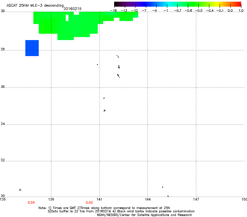Click the longitude axis label "141"

[x=99, y=199]
